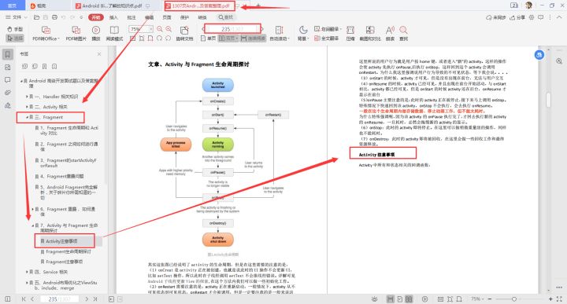The width and height of the screenshot is (567, 304).
Task: Open screenshot and compare tool
Action: (370, 34)
